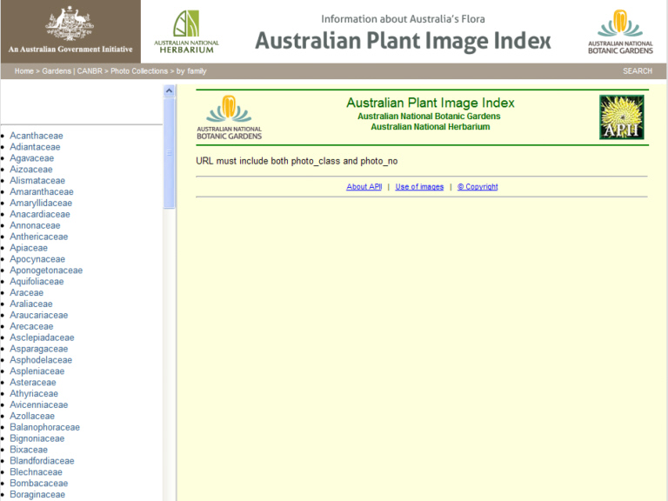Select the Agavaceae family
This screenshot has width=668, height=501.
tap(32, 158)
